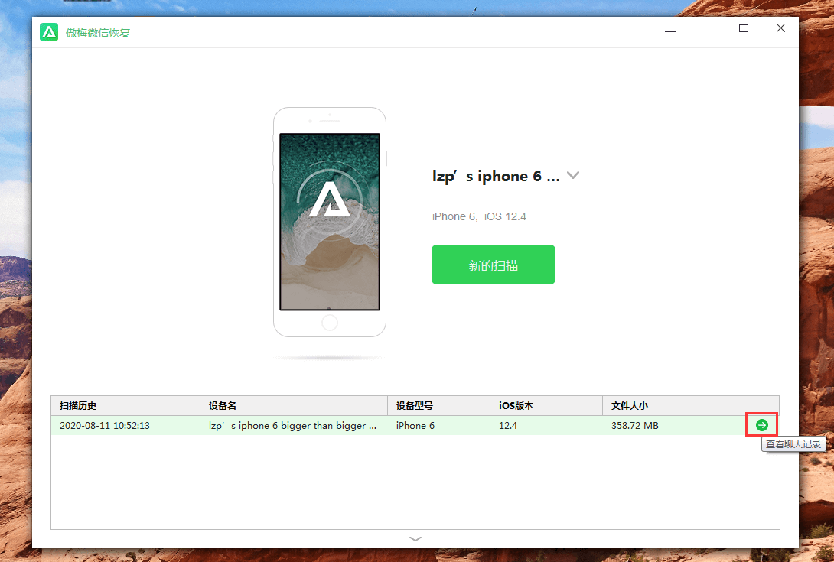Minimize the 傲梅微信恢复 window
This screenshot has width=834, height=562.
pos(707,28)
